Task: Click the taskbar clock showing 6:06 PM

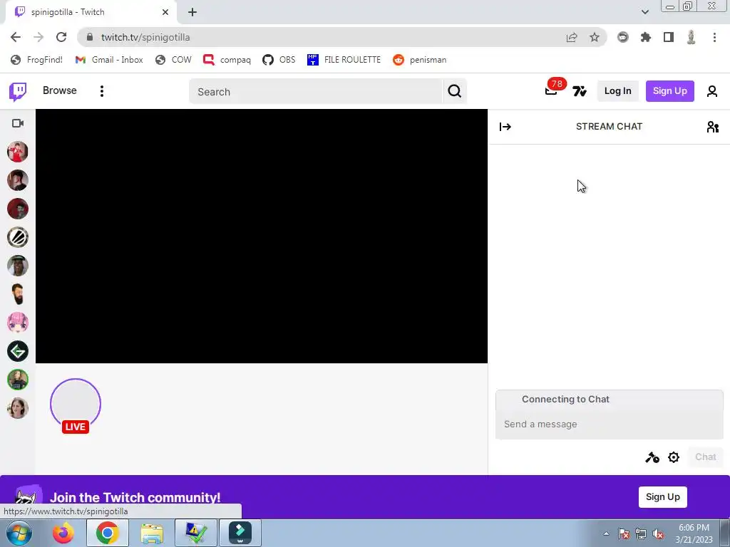Action: [694, 533]
